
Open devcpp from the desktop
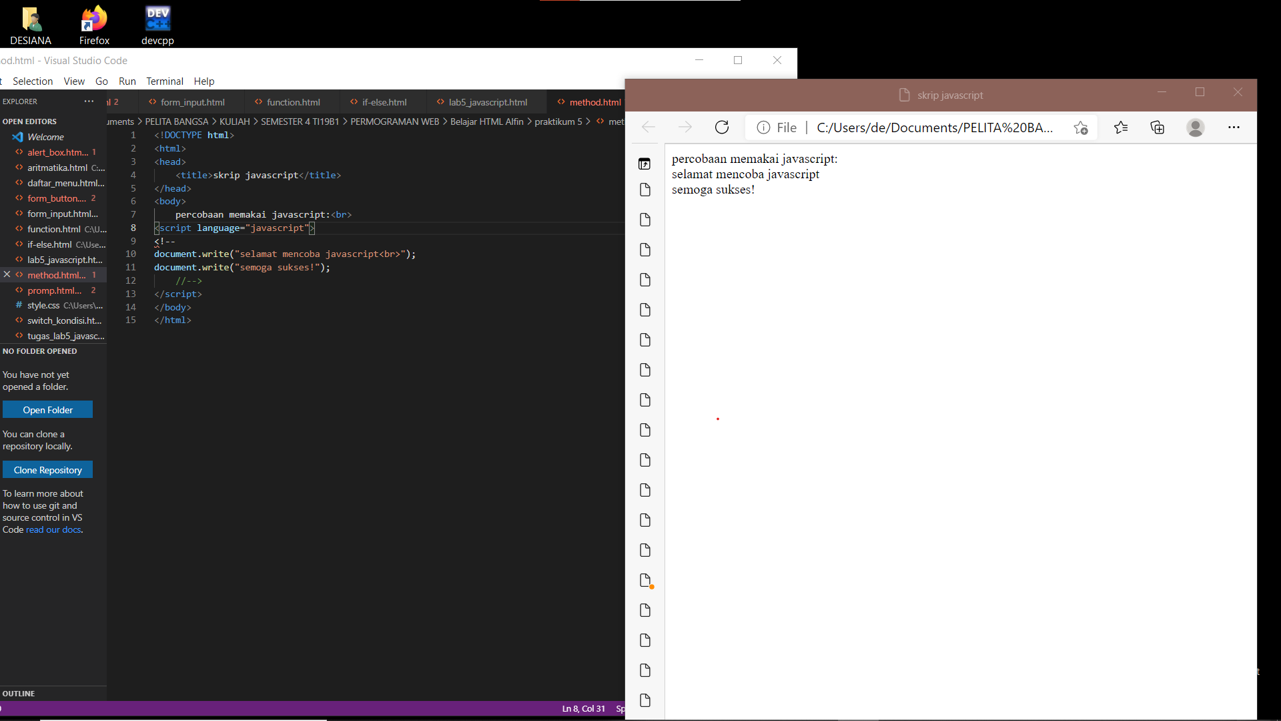(x=157, y=20)
